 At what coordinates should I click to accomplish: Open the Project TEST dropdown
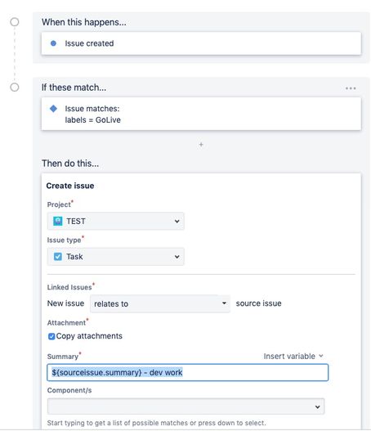[x=115, y=221]
